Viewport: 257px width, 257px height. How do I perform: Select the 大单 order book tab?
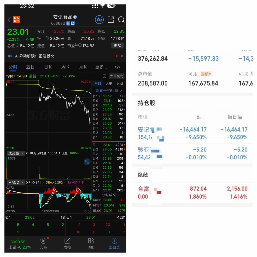point(109,83)
